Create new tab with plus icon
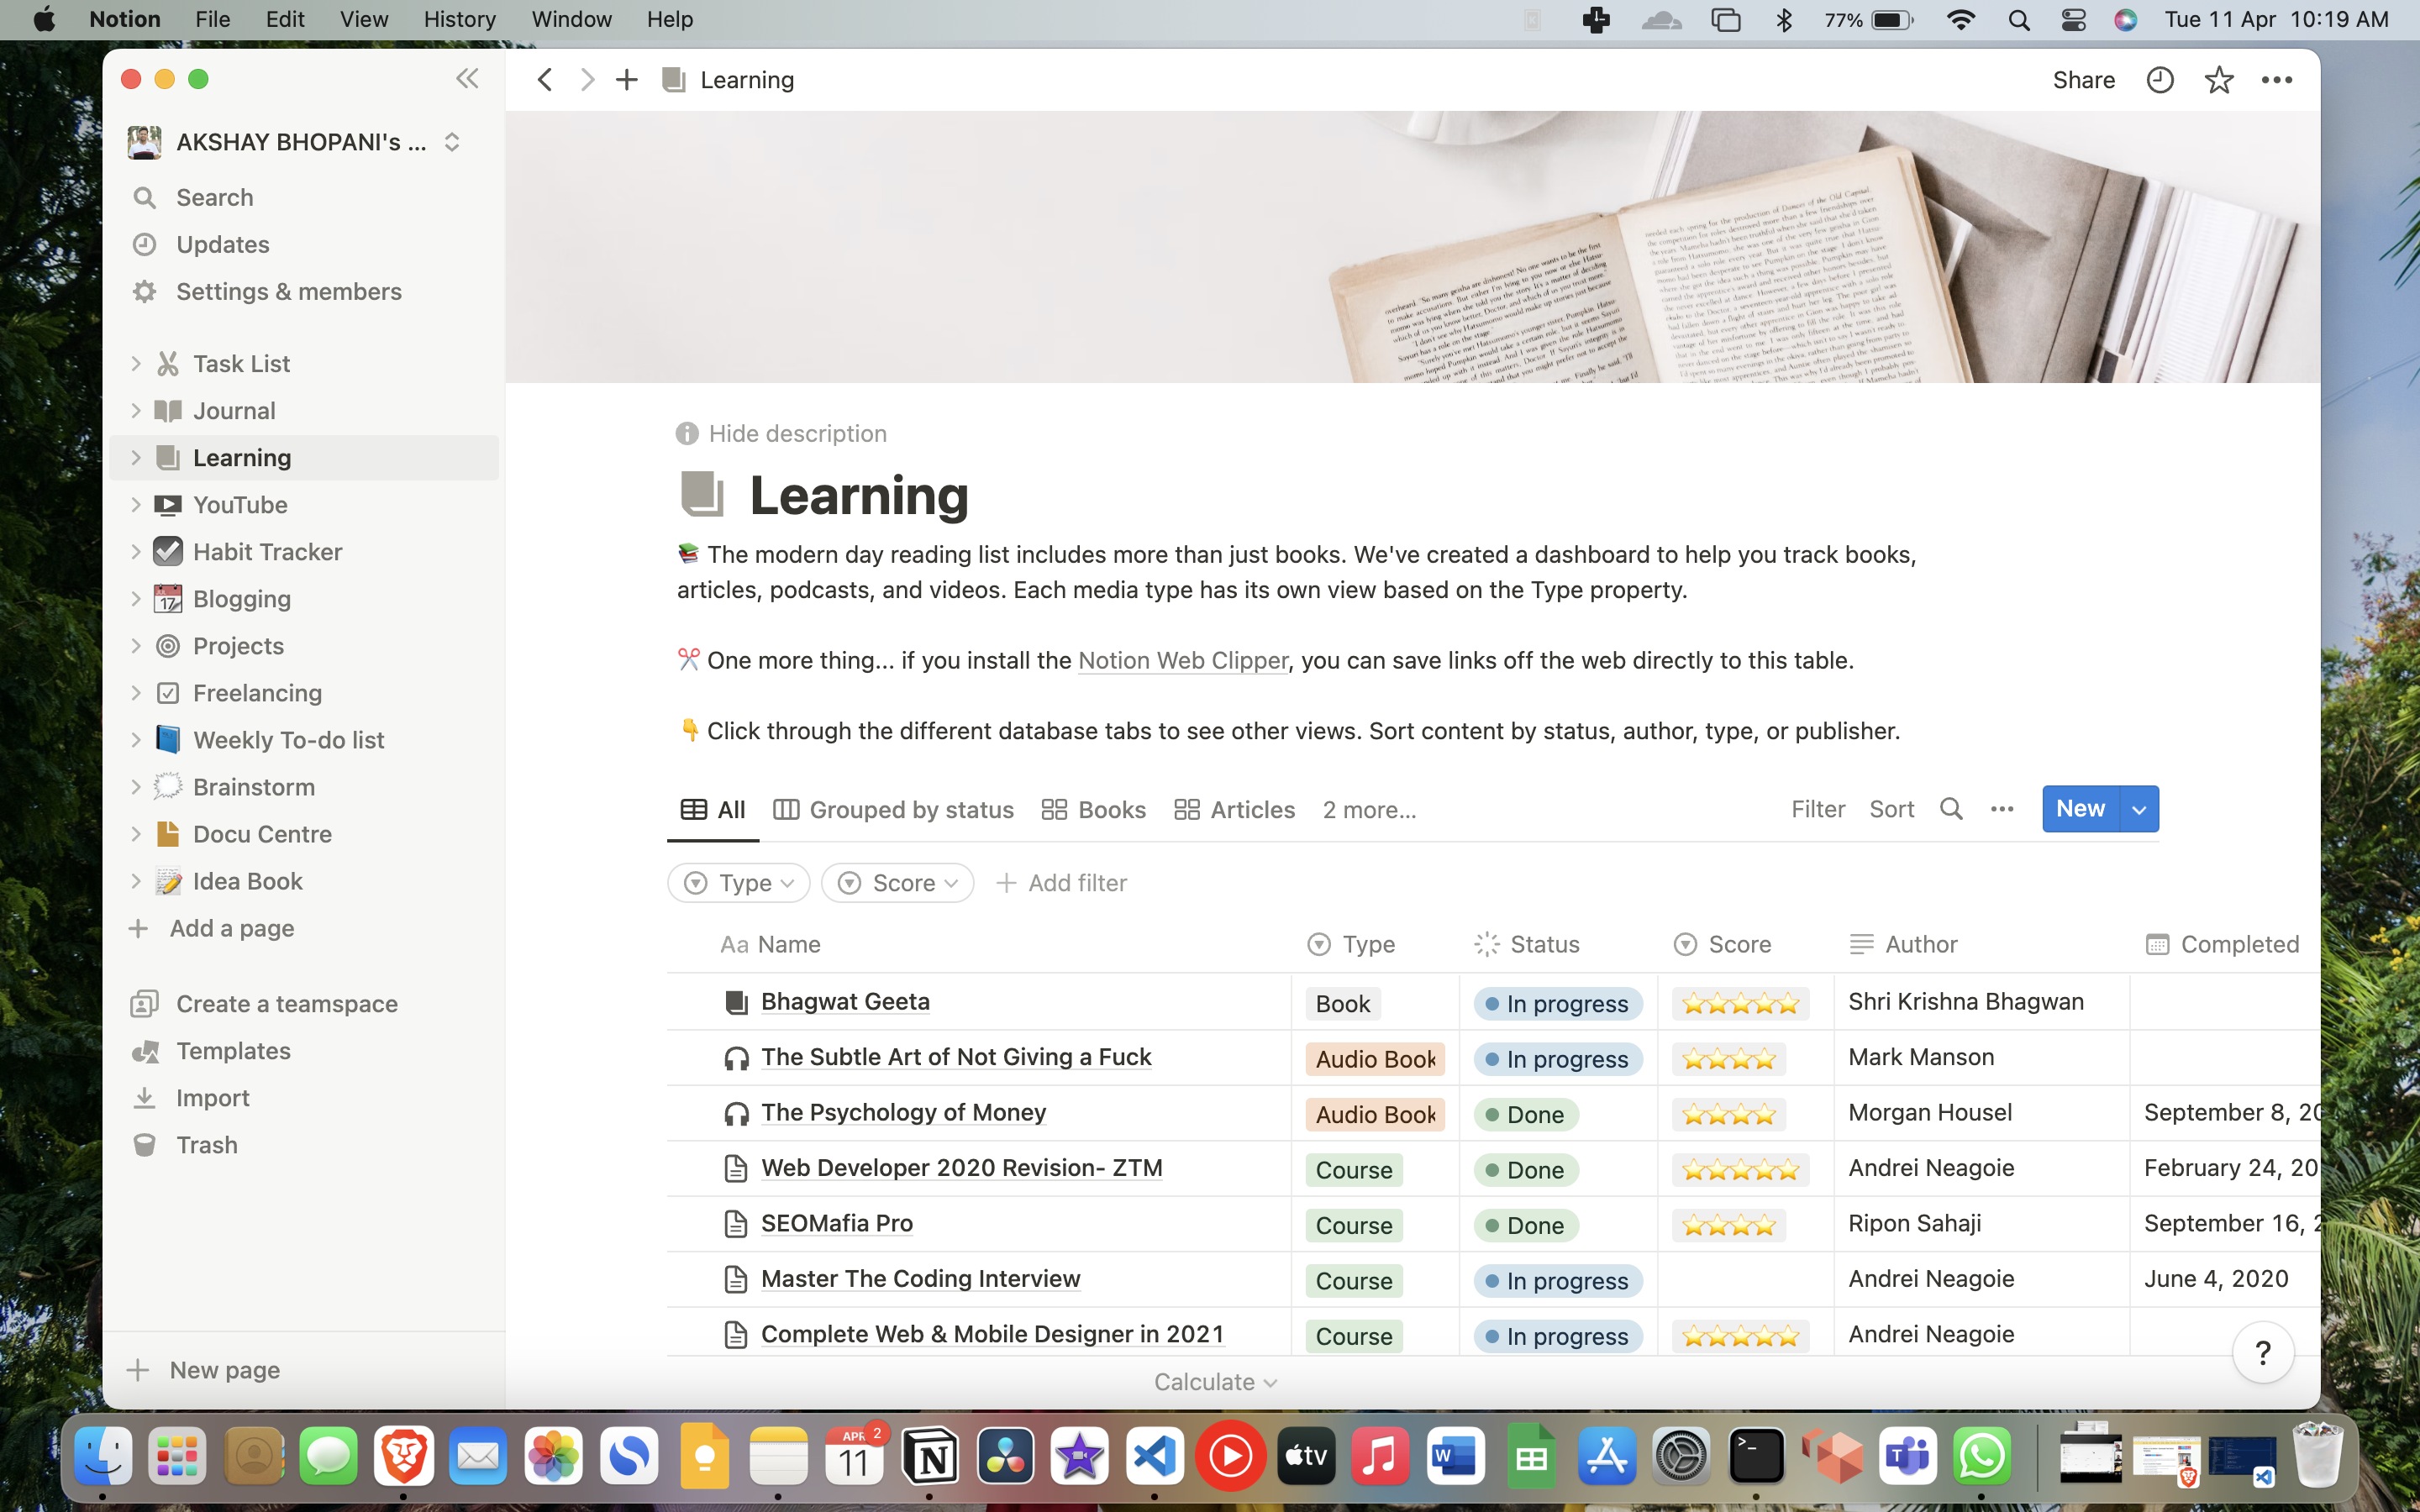The height and width of the screenshot is (1512, 2420). click(x=626, y=80)
